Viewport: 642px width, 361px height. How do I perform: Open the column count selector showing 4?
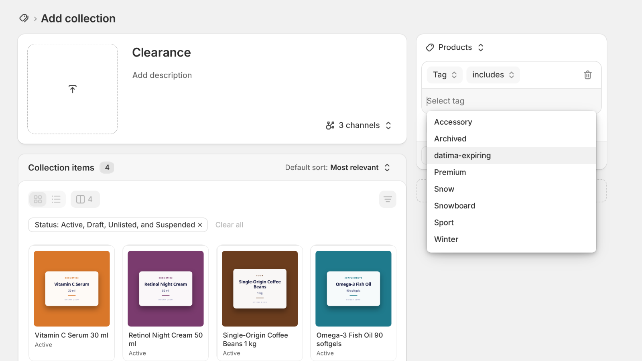coord(85,199)
